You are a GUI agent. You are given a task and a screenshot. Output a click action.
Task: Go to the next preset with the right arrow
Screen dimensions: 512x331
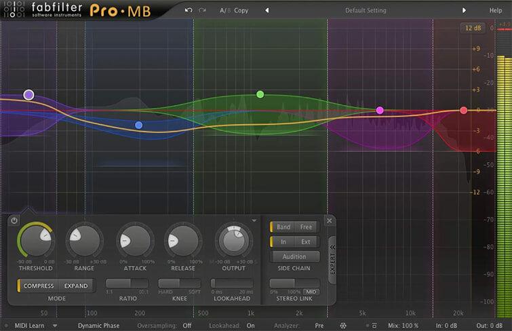click(x=464, y=10)
